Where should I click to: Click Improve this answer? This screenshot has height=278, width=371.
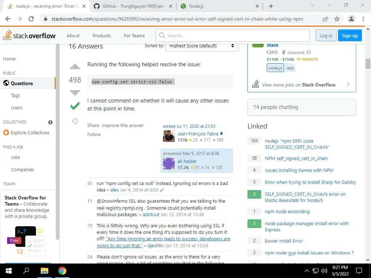122,126
